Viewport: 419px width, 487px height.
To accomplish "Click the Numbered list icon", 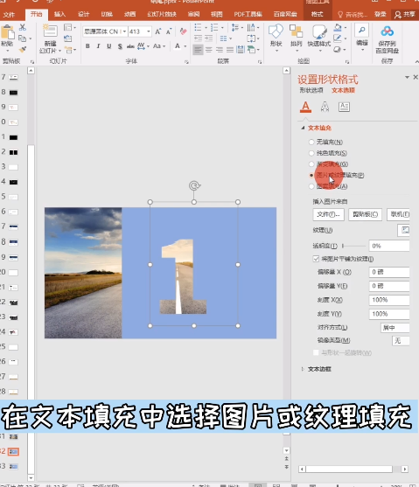I will (x=214, y=28).
